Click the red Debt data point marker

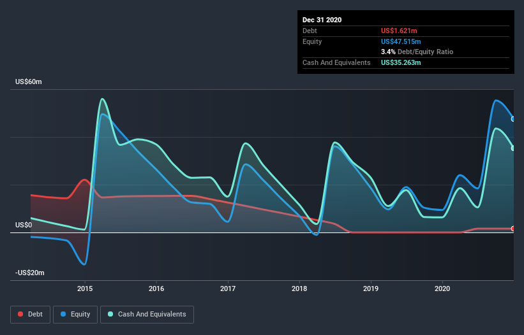[513, 229]
